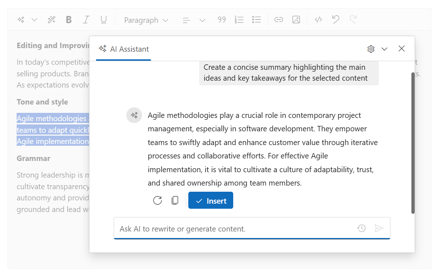This screenshot has width=440, height=276.
Task: Insert an image
Action: click(x=296, y=20)
